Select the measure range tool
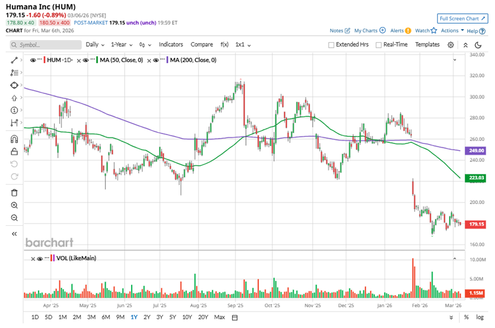Viewport: 495px width, 328px height. tap(14, 123)
